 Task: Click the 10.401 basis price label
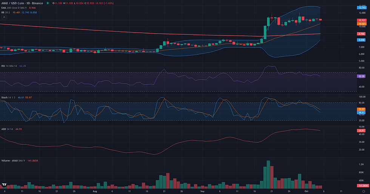coord(362,24)
